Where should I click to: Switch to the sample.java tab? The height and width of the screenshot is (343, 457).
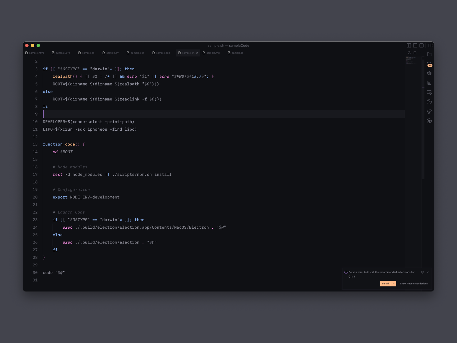[61, 53]
